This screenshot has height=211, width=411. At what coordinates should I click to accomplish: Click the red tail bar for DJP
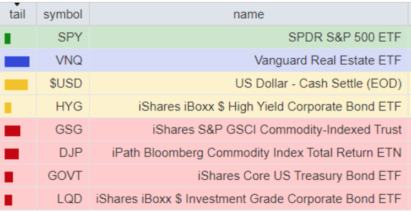(x=12, y=154)
